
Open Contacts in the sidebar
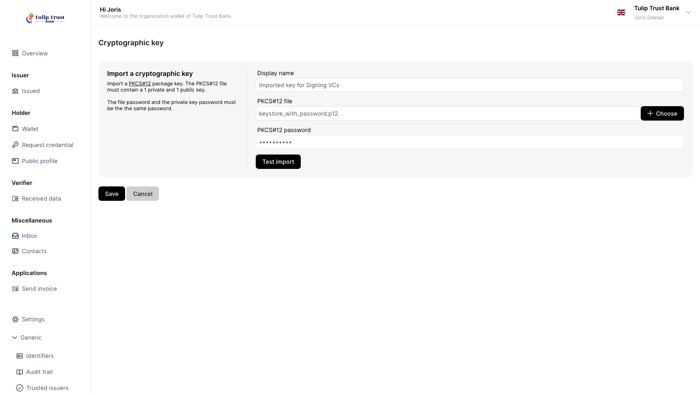pyautogui.click(x=34, y=251)
